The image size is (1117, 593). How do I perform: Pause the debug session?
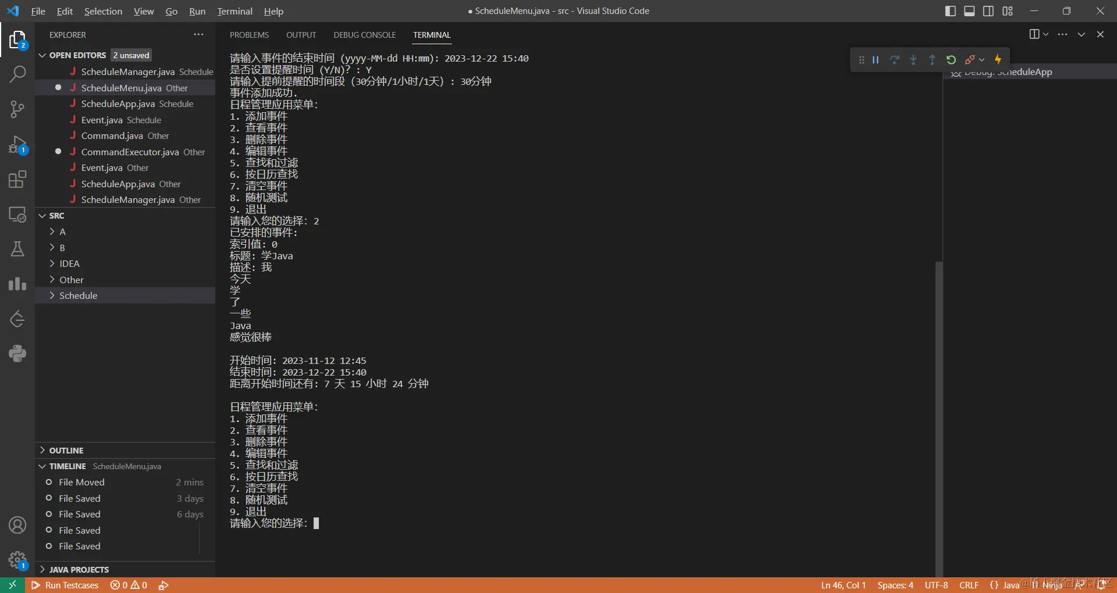tap(876, 60)
